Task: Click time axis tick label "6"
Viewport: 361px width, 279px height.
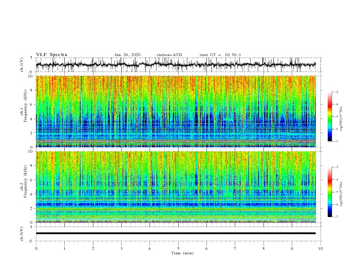Action: click(206, 248)
